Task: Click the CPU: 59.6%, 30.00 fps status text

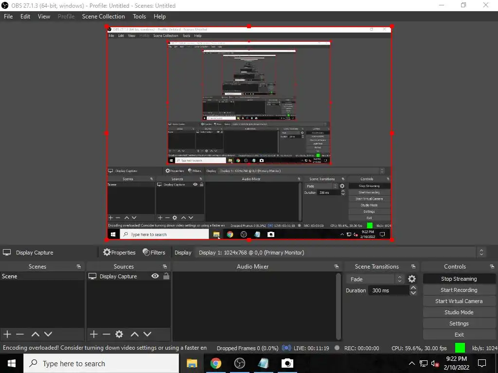Action: coord(419,348)
